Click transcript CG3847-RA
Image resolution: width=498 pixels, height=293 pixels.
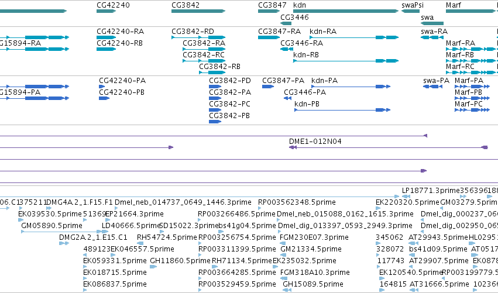tap(280, 32)
